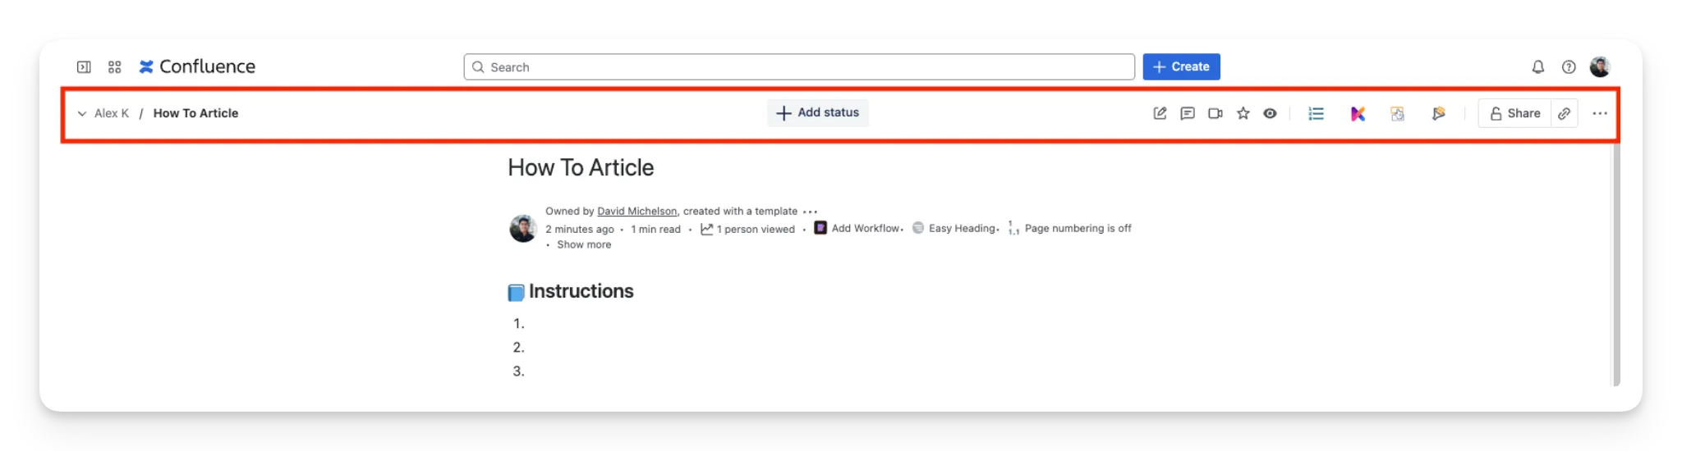Copy the page link icon
Screen dimensions: 1682x451
point(1565,113)
